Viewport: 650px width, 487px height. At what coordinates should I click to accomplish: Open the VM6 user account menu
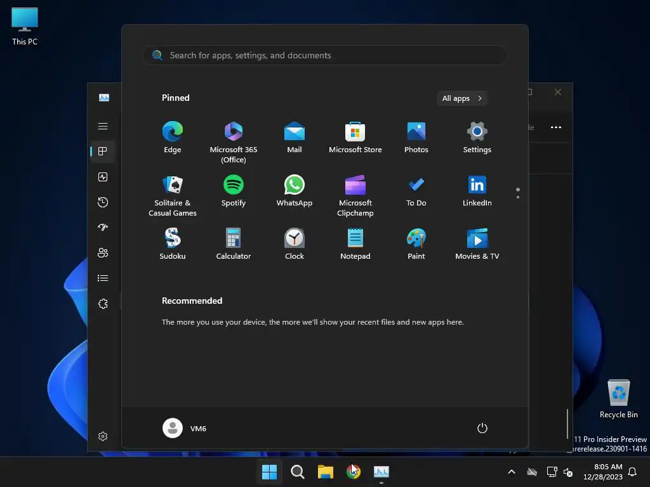[x=185, y=428]
